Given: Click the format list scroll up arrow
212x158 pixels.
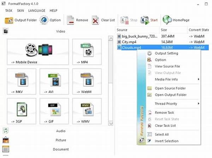Looking at the screenshot, I should pyautogui.click(x=111, y=38).
